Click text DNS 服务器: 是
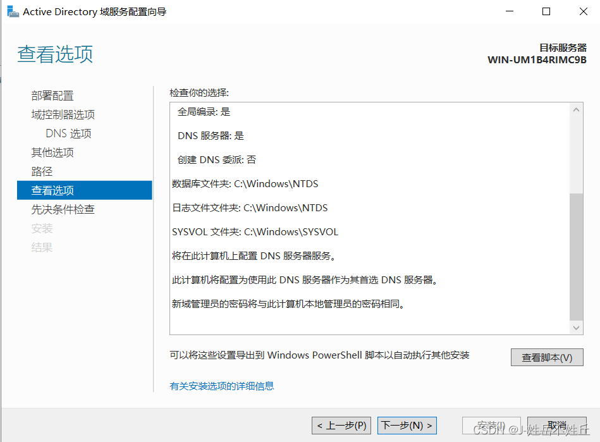This screenshot has height=442, width=600. coord(211,136)
